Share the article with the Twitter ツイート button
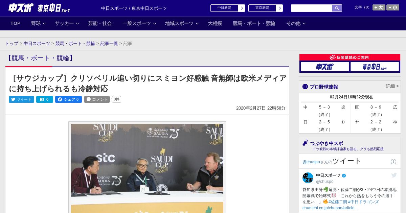Image resolution: width=406 pixels, height=213 pixels. tap(21, 99)
